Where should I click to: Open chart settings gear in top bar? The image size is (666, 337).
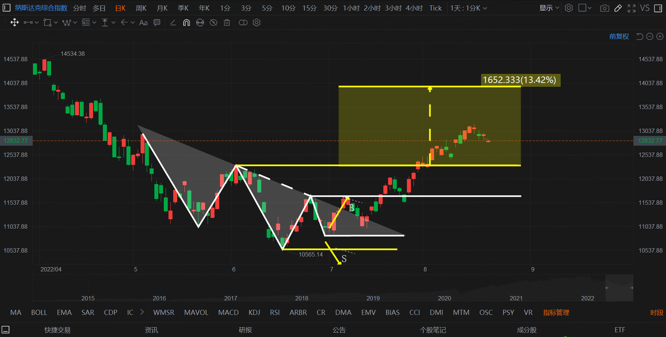pyautogui.click(x=569, y=8)
